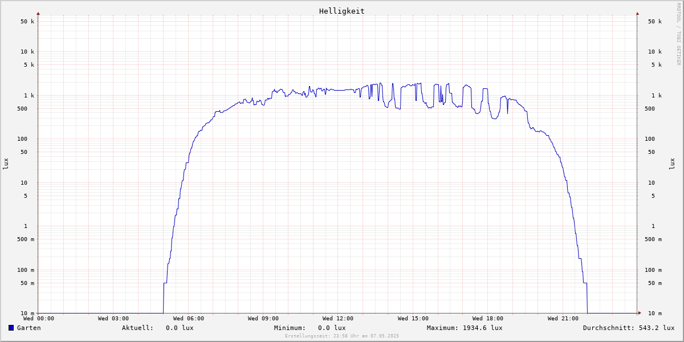Click the Wed 03:00 time axis label
Image resolution: width=684 pixels, height=342 pixels.
113,319
